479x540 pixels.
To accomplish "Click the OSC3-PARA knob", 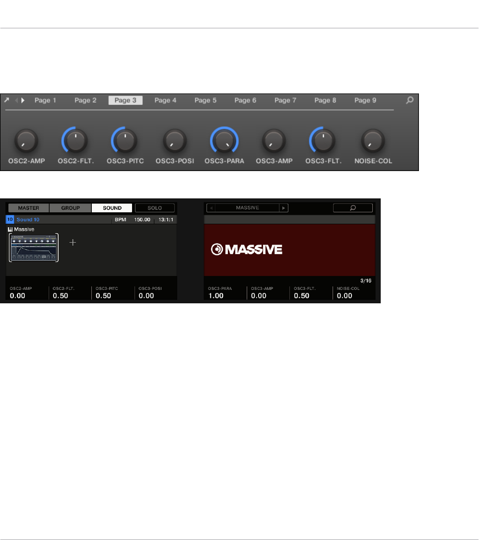I will [224, 141].
